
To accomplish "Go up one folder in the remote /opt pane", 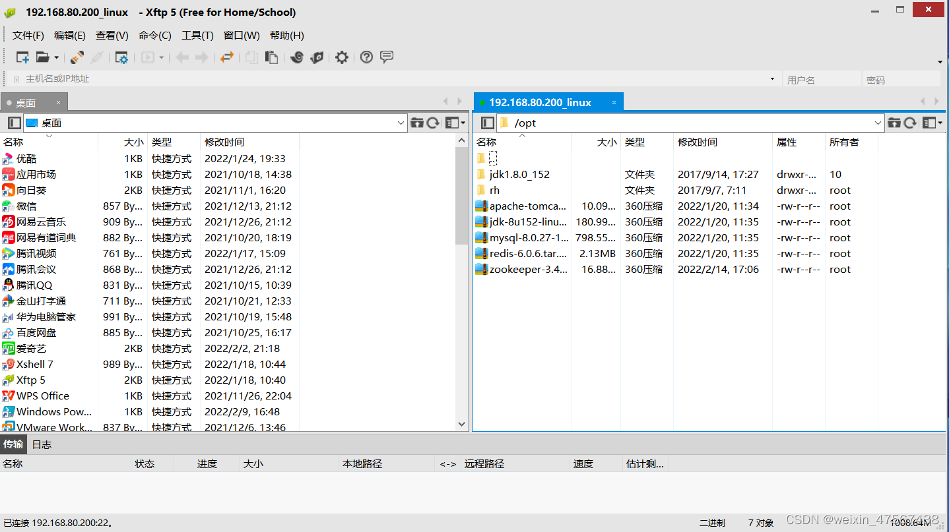I will click(894, 123).
